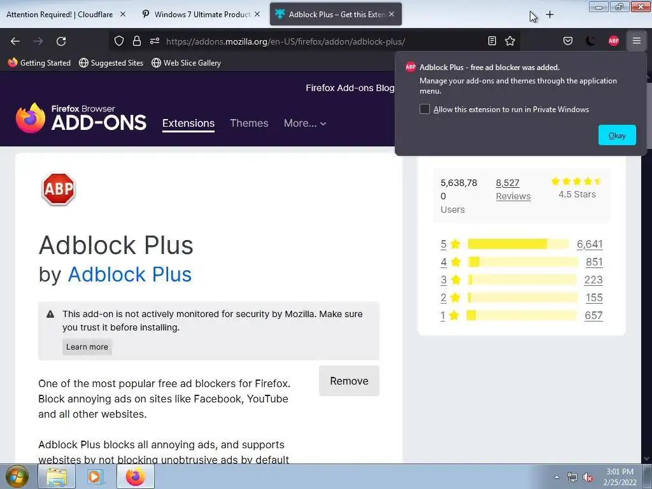Save page to Pocket
Screen dimensions: 652x489
point(567,41)
